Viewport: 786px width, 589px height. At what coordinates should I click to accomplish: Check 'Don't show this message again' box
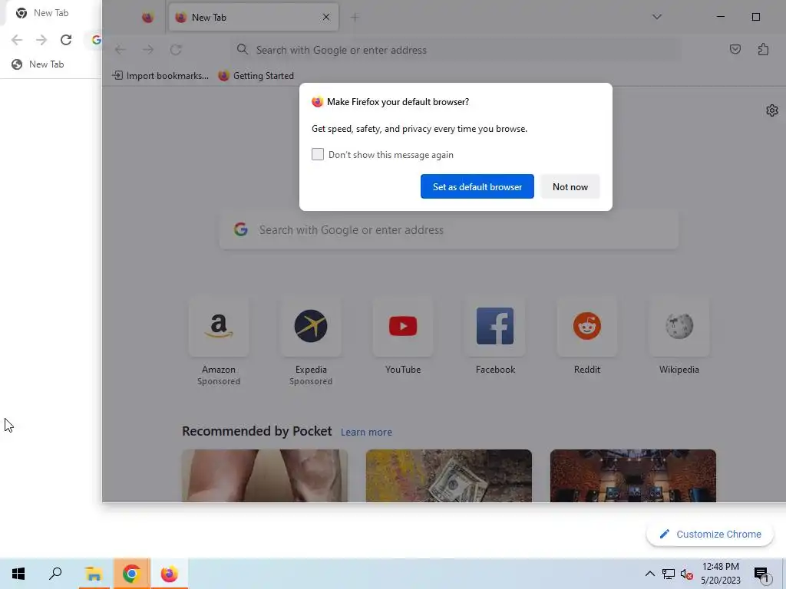(317, 154)
